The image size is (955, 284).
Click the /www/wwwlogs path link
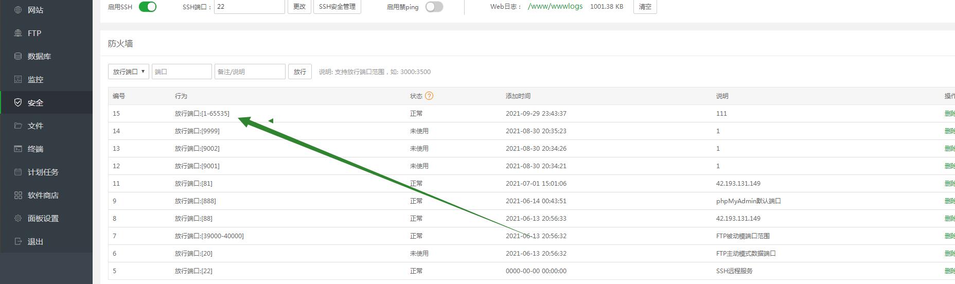(x=555, y=7)
